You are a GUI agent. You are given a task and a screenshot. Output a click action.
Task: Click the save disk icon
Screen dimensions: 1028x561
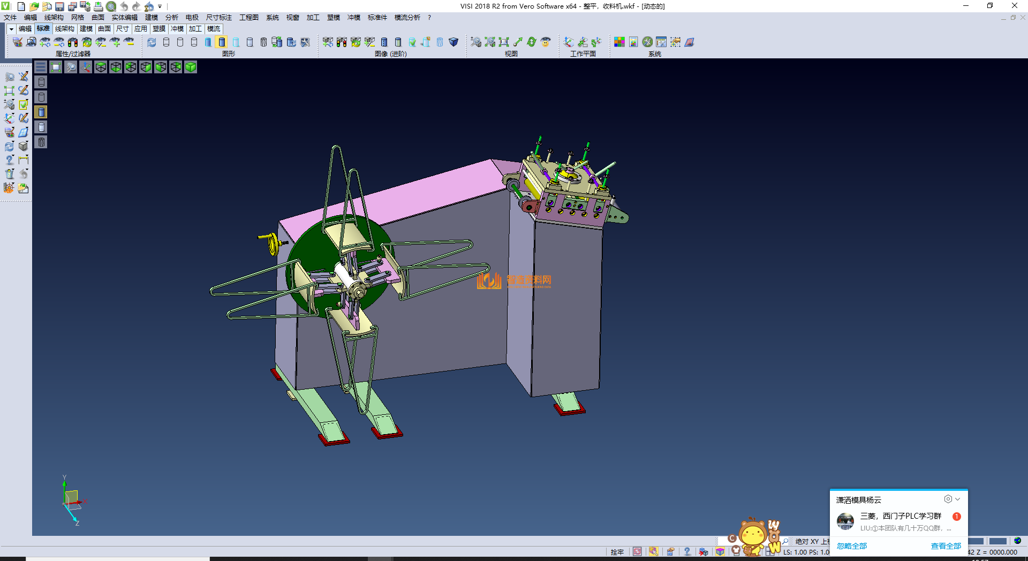tap(59, 6)
